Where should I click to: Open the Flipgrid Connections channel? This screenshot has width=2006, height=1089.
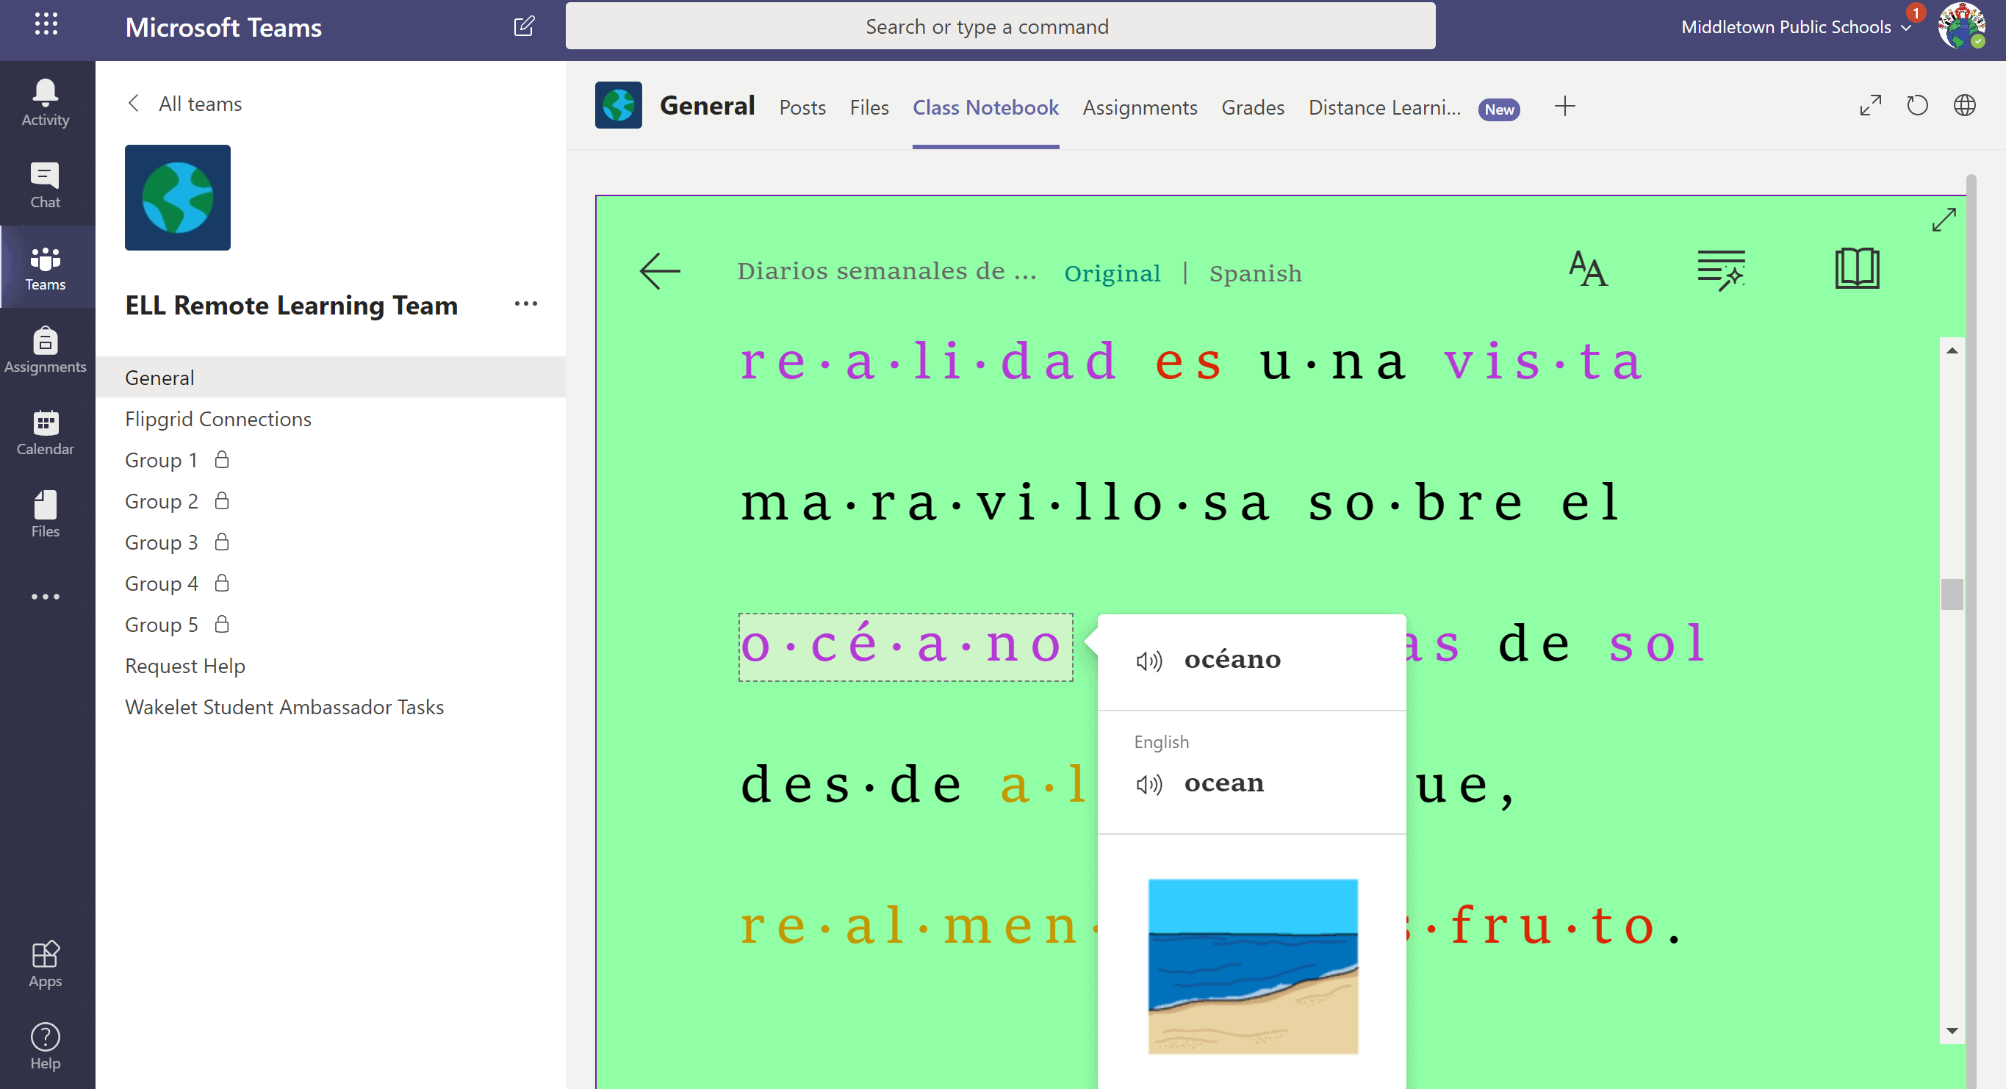pyautogui.click(x=218, y=419)
